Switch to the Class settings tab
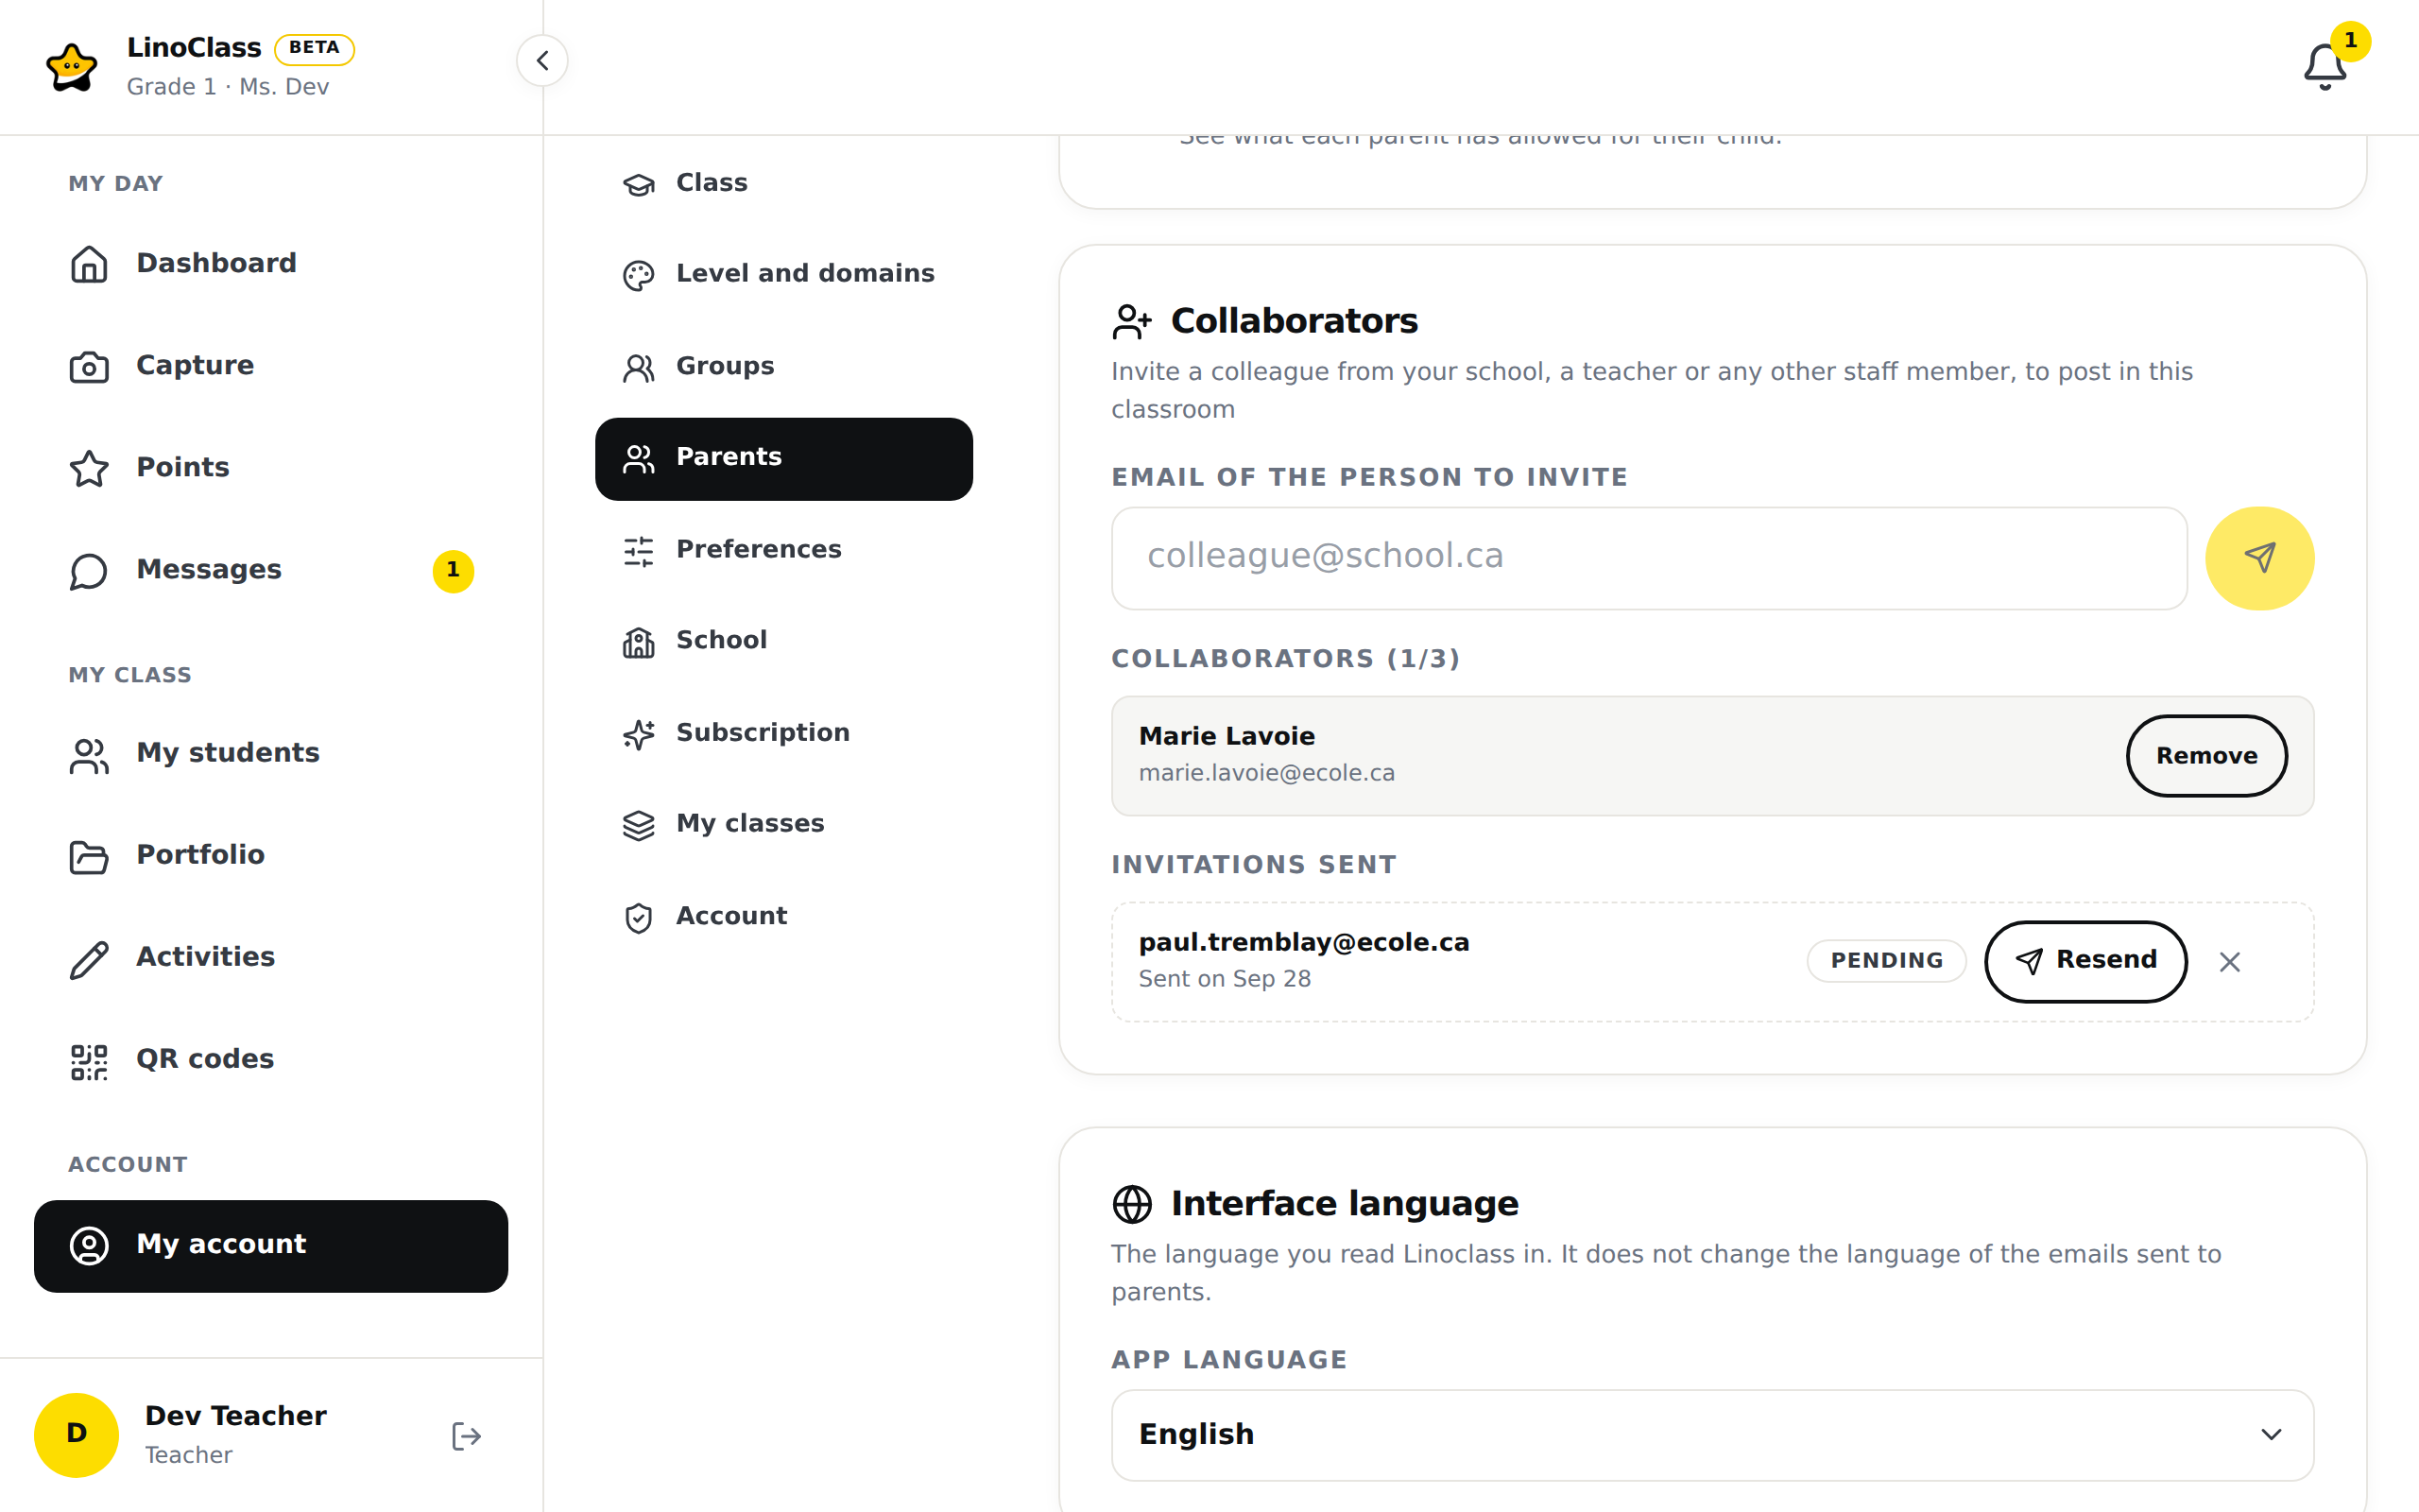Viewport: 2419px width, 1512px height. click(x=783, y=183)
